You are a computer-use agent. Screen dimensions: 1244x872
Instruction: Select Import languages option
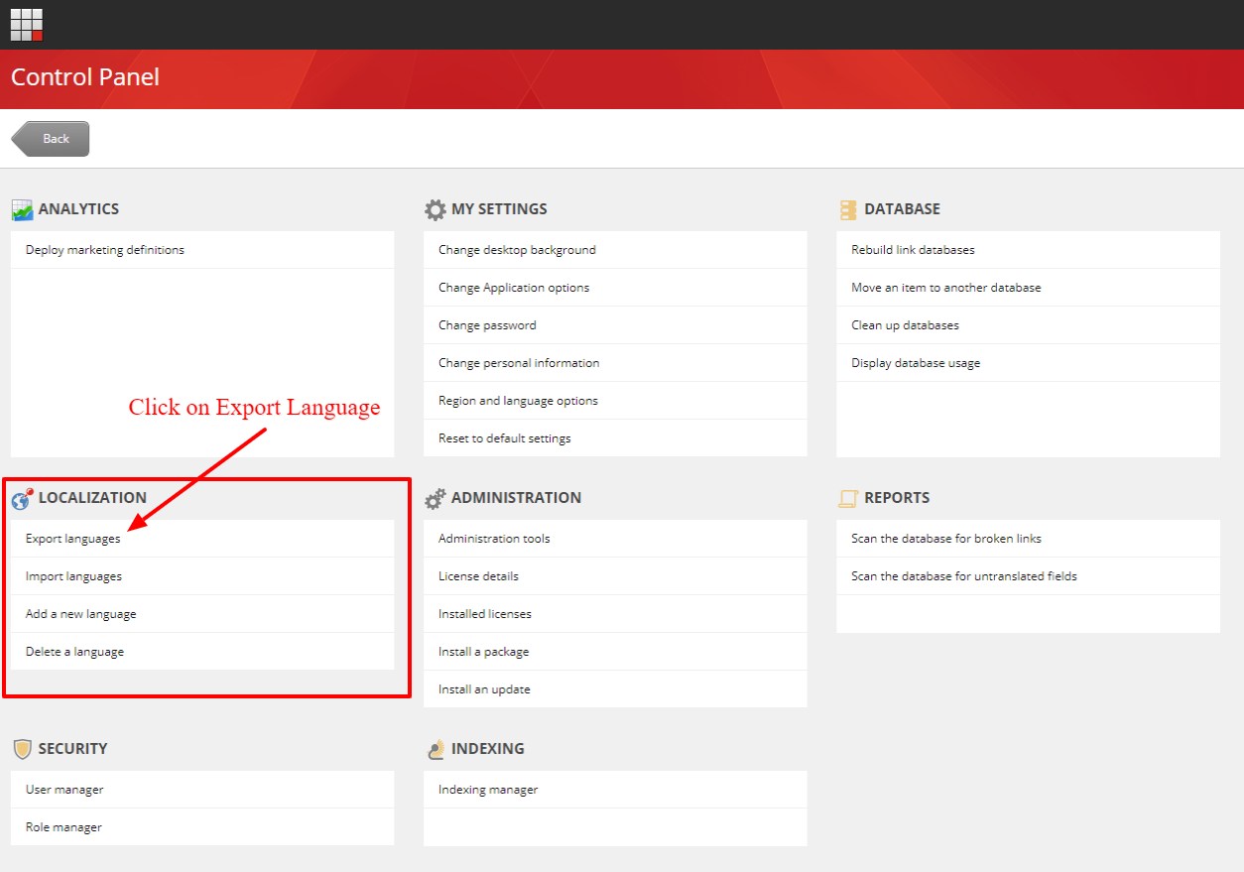click(73, 576)
